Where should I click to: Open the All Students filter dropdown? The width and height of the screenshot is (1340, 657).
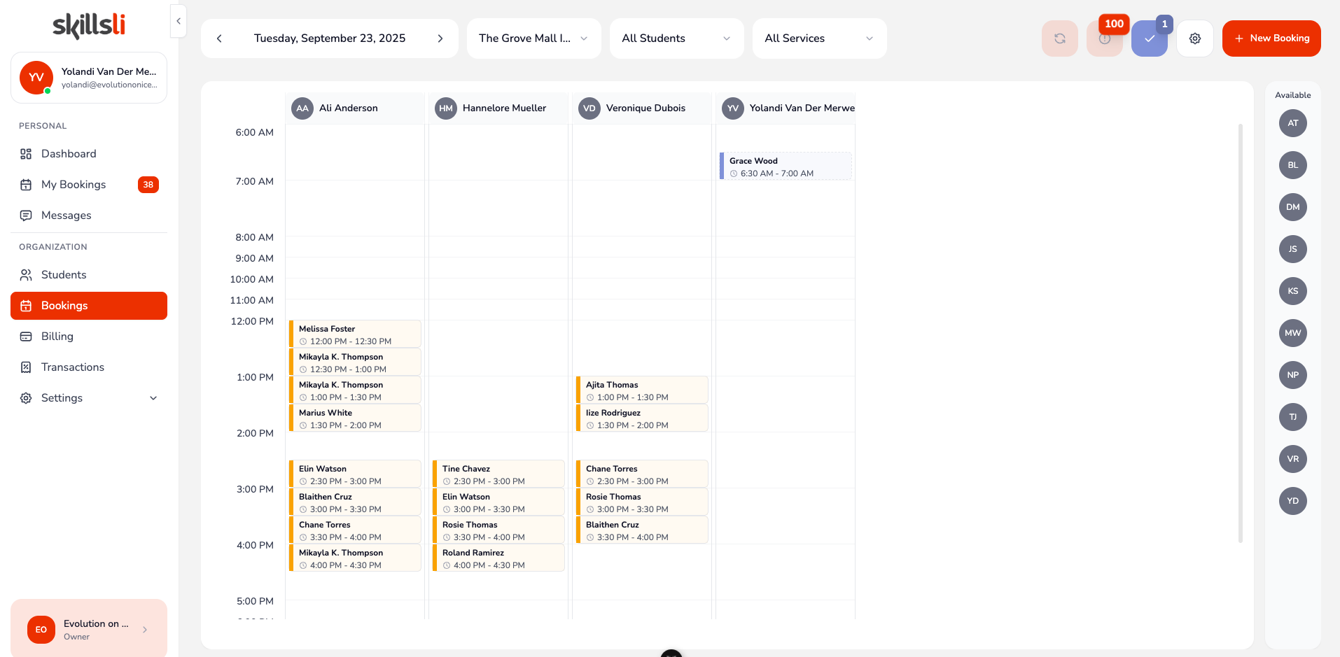pos(676,38)
